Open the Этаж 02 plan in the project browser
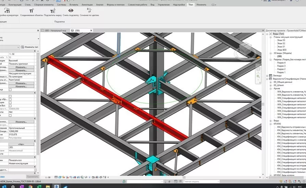 tap(281, 44)
